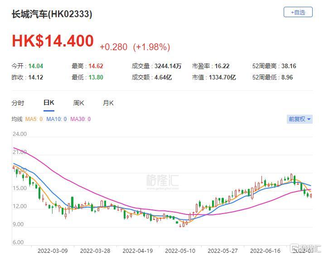Screen dimensions: 324x256
Task: Click the 2022-04-19 date axis label
Action: [138, 251]
